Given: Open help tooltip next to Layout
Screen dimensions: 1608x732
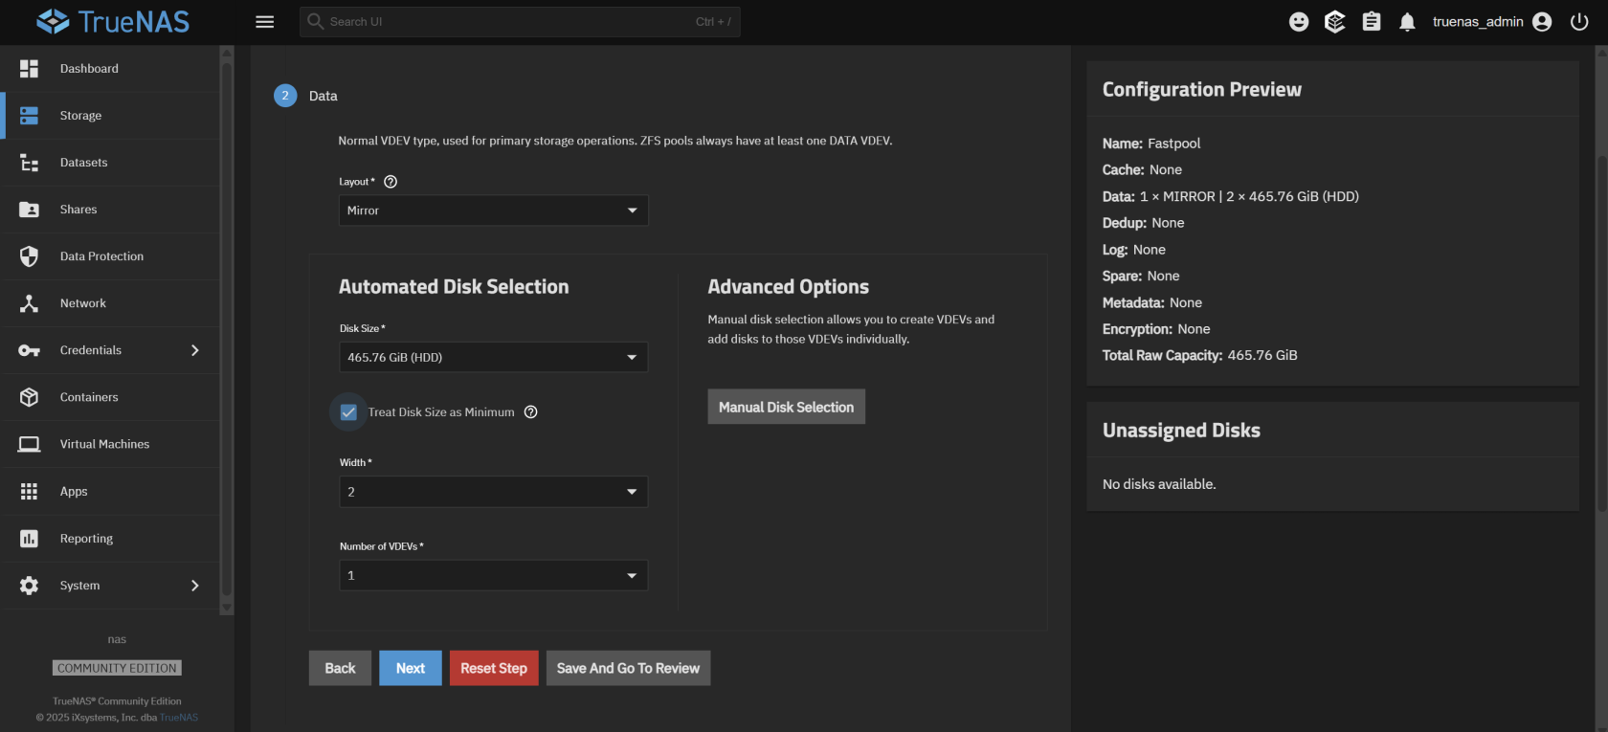Looking at the screenshot, I should click(391, 182).
